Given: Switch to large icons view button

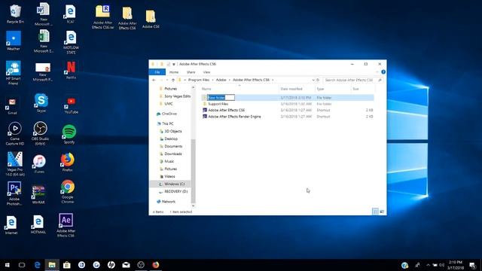Looking at the screenshot, I should tap(382, 212).
